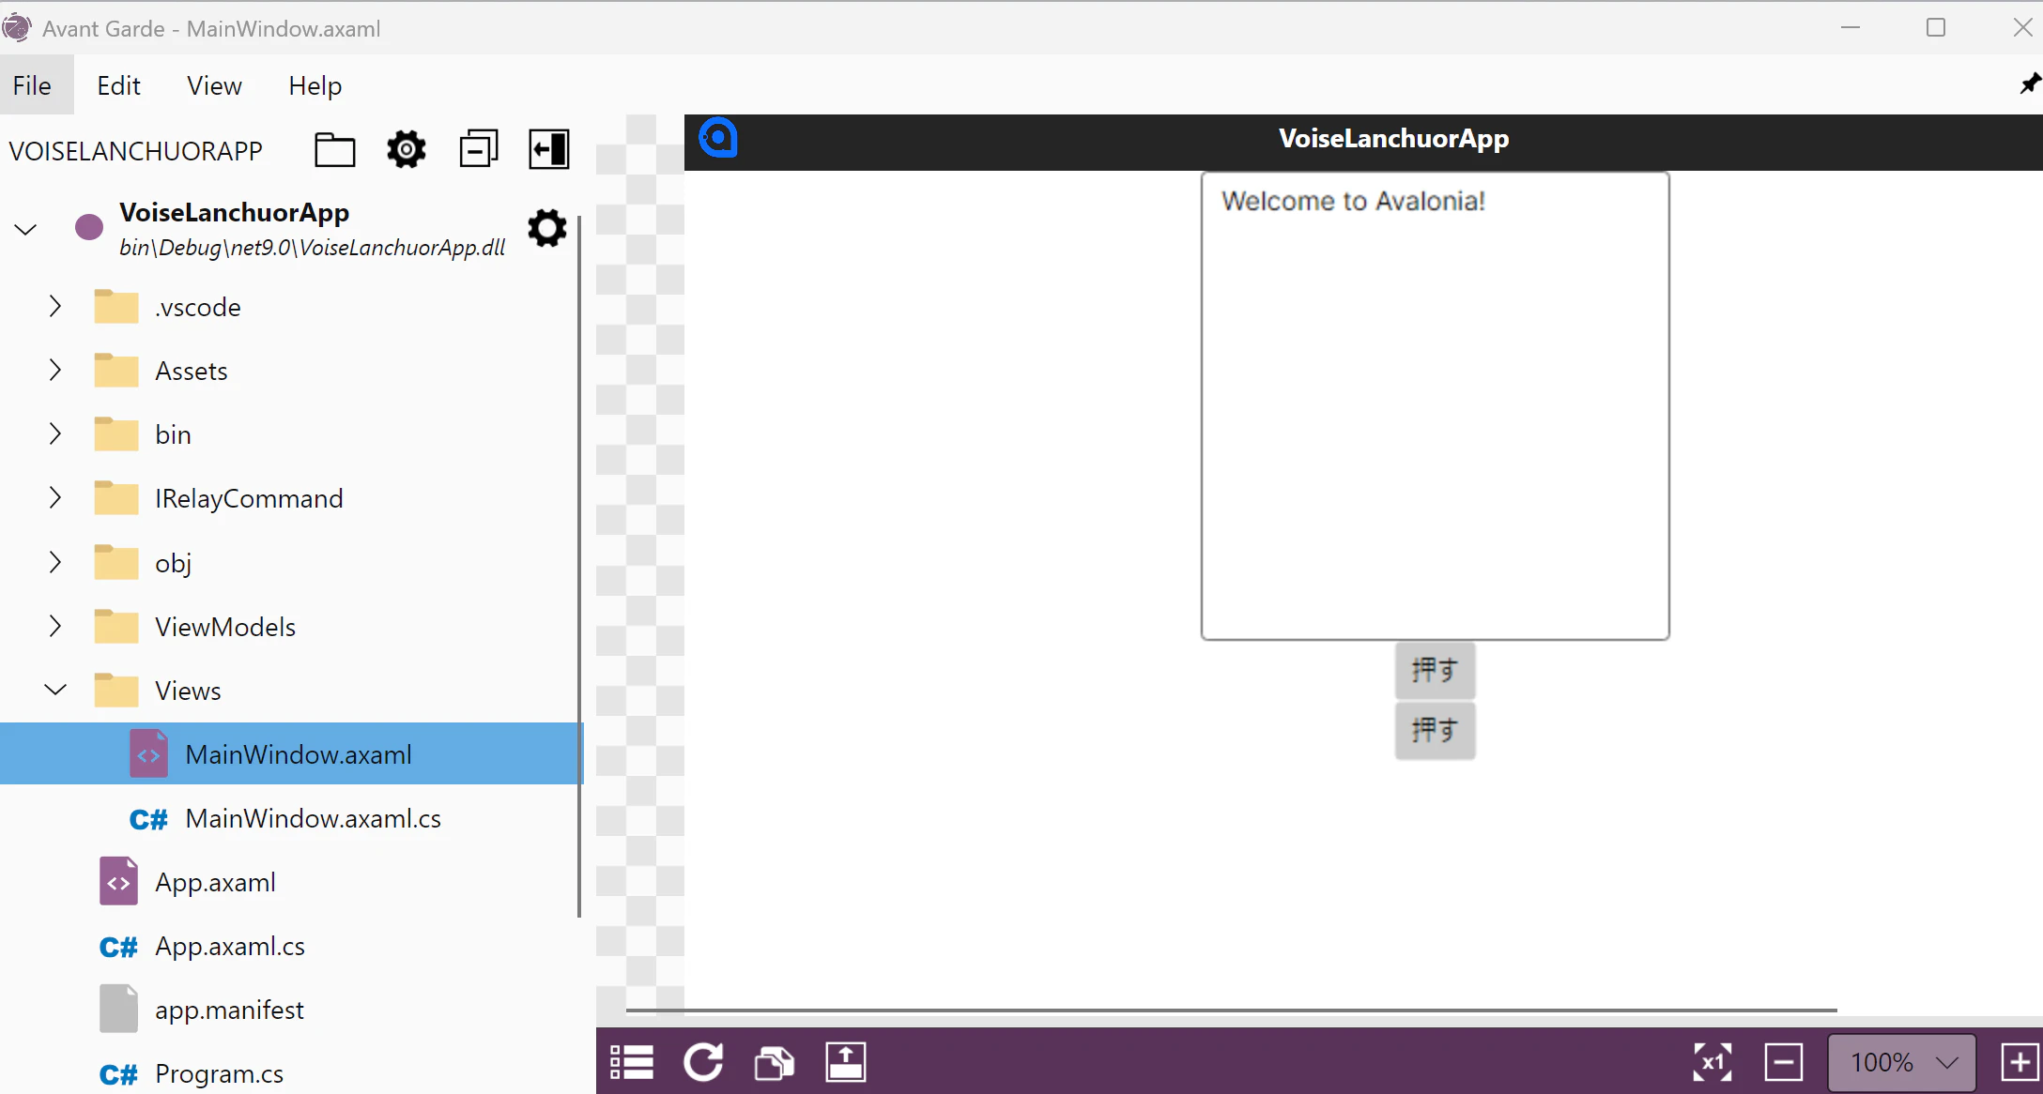The image size is (2043, 1094).
Task: Expand the Assets folder
Action: click(x=54, y=371)
